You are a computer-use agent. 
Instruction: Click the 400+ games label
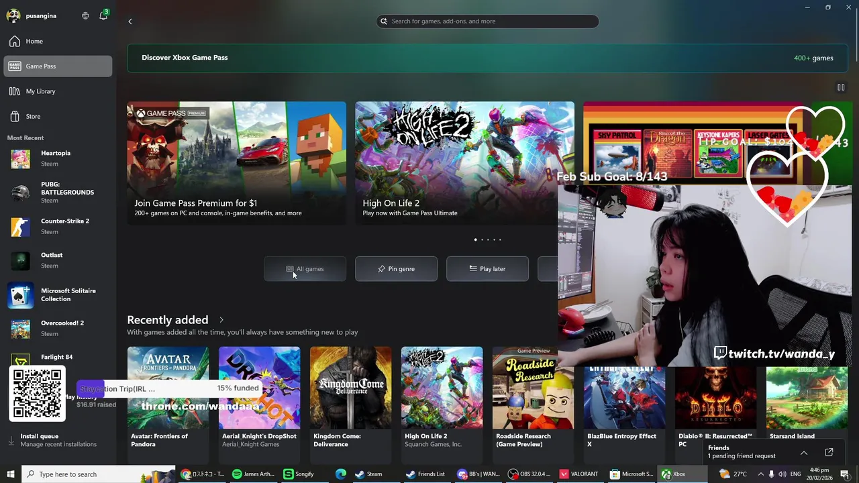[813, 58]
